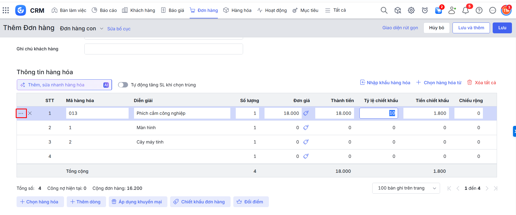Expand the Đơn hàng con layout dropdown
The height and width of the screenshot is (215, 516).
click(101, 28)
